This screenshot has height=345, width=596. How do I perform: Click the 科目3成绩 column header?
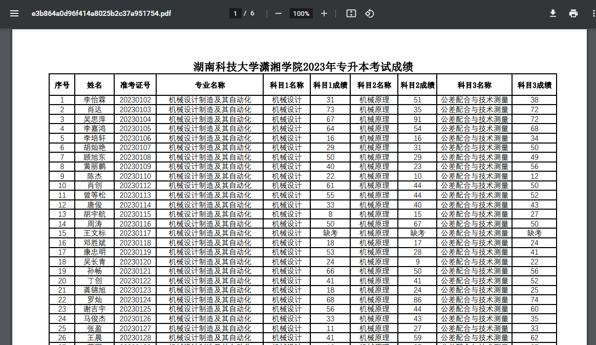pyautogui.click(x=535, y=85)
